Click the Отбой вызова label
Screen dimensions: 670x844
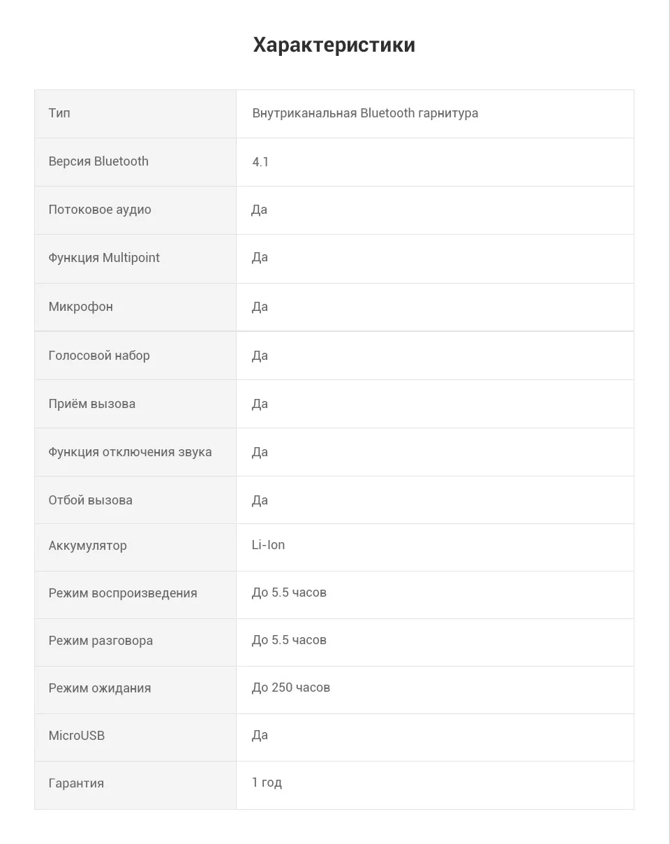[91, 500]
